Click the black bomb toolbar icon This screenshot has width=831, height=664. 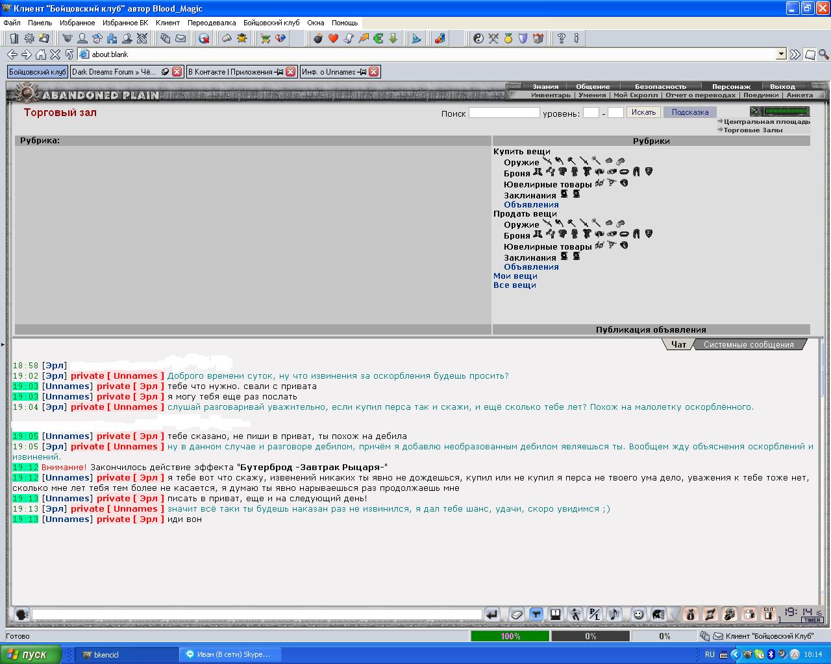[x=317, y=38]
